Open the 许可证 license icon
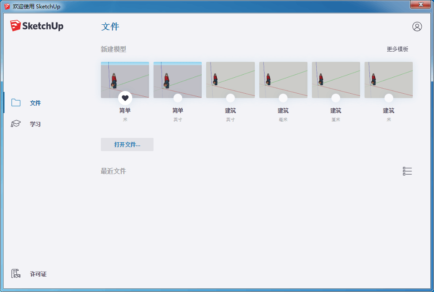The height and width of the screenshot is (292, 434). [16, 273]
